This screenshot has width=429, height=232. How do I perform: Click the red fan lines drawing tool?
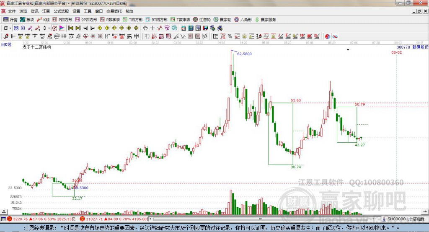tap(154, 36)
